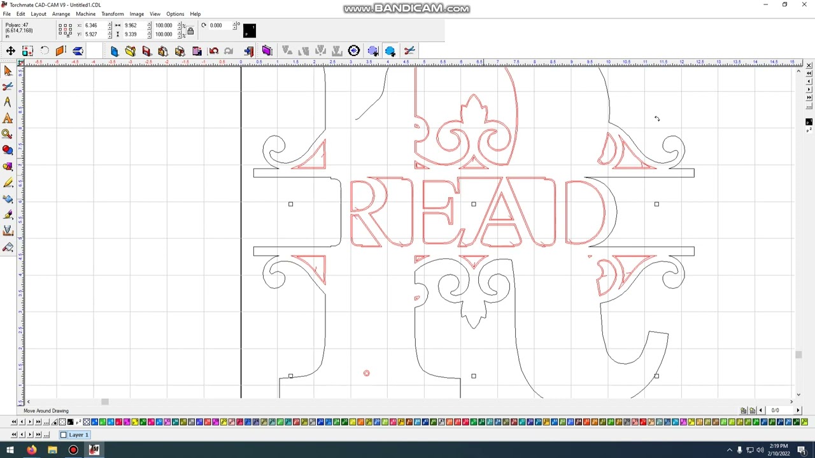Click the width field showing 9.962
The width and height of the screenshot is (815, 458).
coord(134,25)
